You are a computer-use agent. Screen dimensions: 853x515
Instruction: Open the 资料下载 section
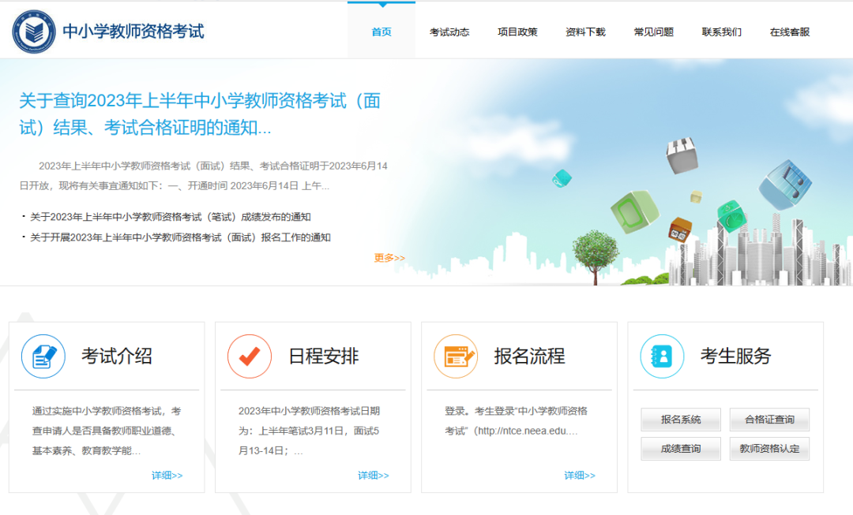[585, 32]
